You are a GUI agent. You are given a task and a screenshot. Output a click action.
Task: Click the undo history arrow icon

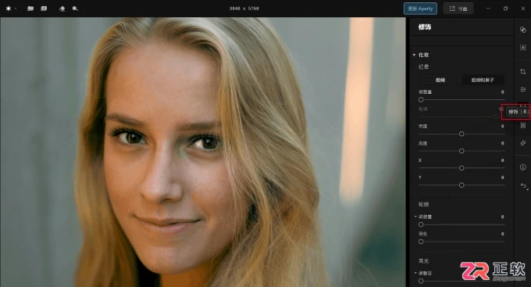(523, 185)
